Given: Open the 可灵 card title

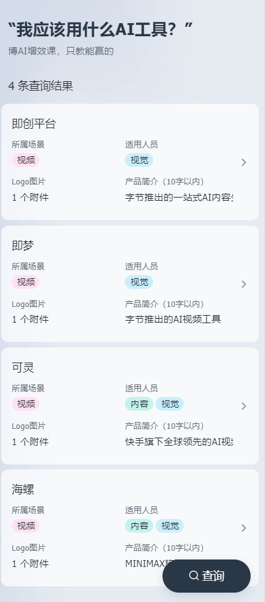Looking at the screenshot, I should click(x=23, y=368).
